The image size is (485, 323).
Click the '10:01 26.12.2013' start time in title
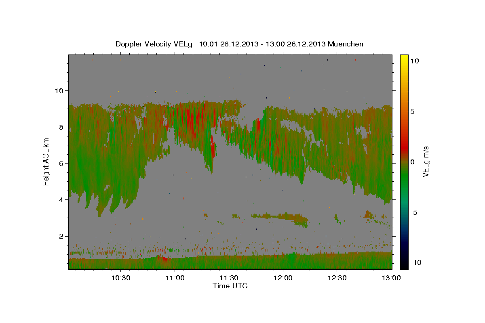click(x=228, y=44)
